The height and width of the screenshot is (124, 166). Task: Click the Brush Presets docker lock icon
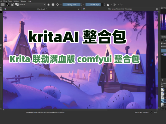point(162,84)
